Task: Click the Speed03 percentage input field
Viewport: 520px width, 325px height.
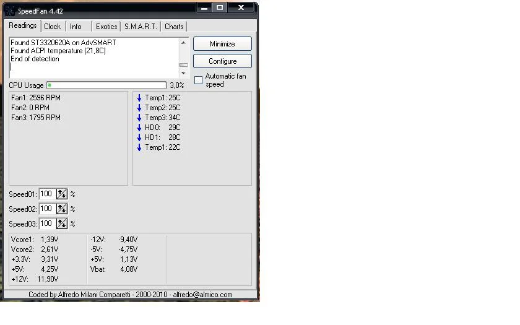Action: [x=48, y=224]
